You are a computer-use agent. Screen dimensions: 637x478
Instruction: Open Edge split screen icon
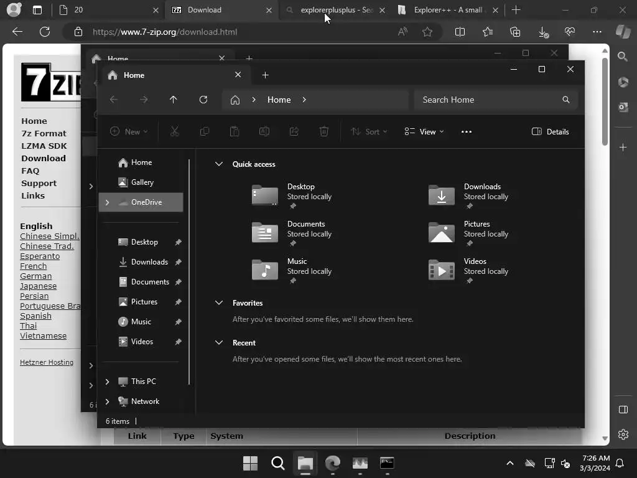coord(460,32)
